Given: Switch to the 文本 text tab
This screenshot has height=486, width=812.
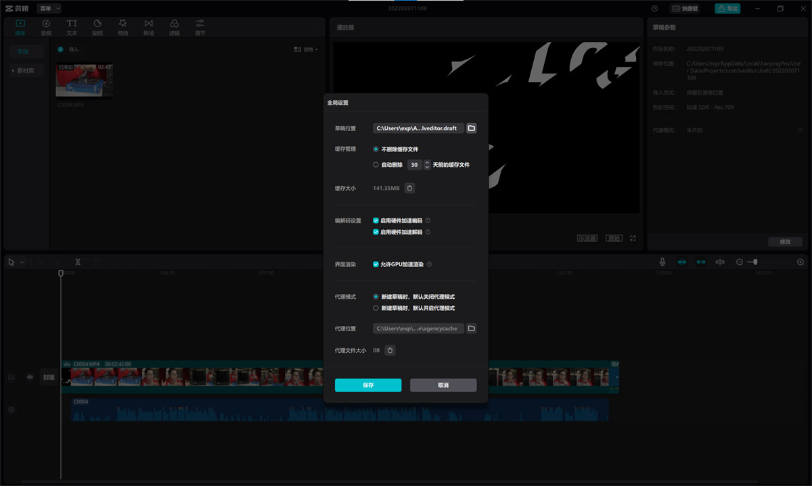Looking at the screenshot, I should [x=72, y=26].
